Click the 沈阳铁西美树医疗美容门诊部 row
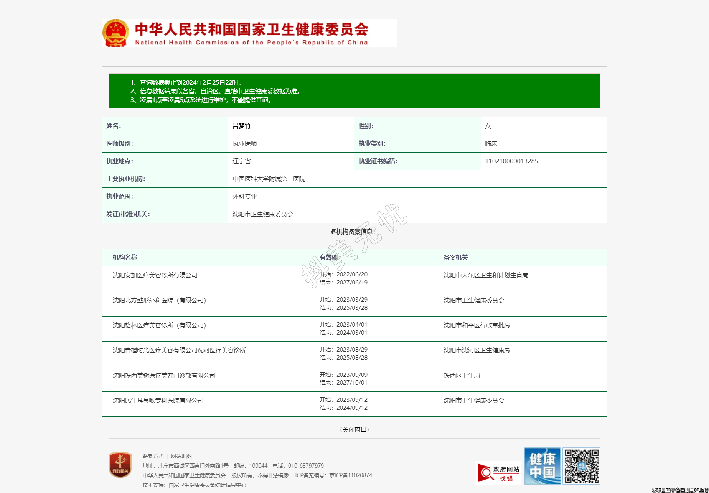The image size is (709, 493). [164, 375]
